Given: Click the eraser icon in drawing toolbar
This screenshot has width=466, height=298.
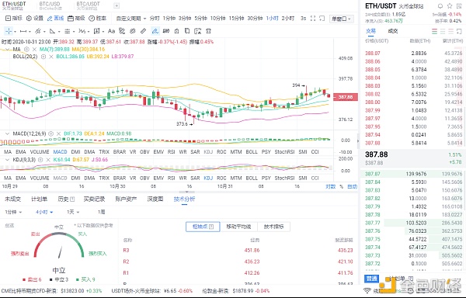Looking at the screenshot, I should (133, 31).
